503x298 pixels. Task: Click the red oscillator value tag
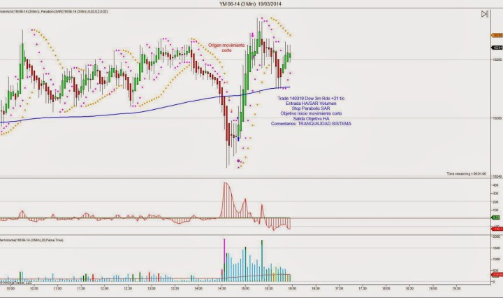(496, 229)
